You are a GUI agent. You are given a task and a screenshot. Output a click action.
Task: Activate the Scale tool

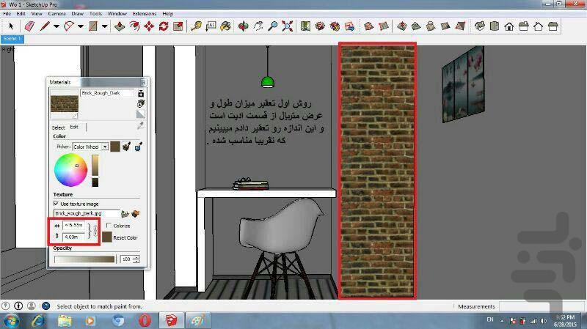(x=178, y=26)
